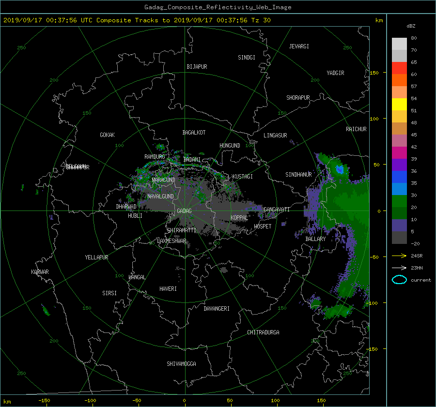Click the GANGAVATI city label
The width and height of the screenshot is (436, 407).
point(277,209)
